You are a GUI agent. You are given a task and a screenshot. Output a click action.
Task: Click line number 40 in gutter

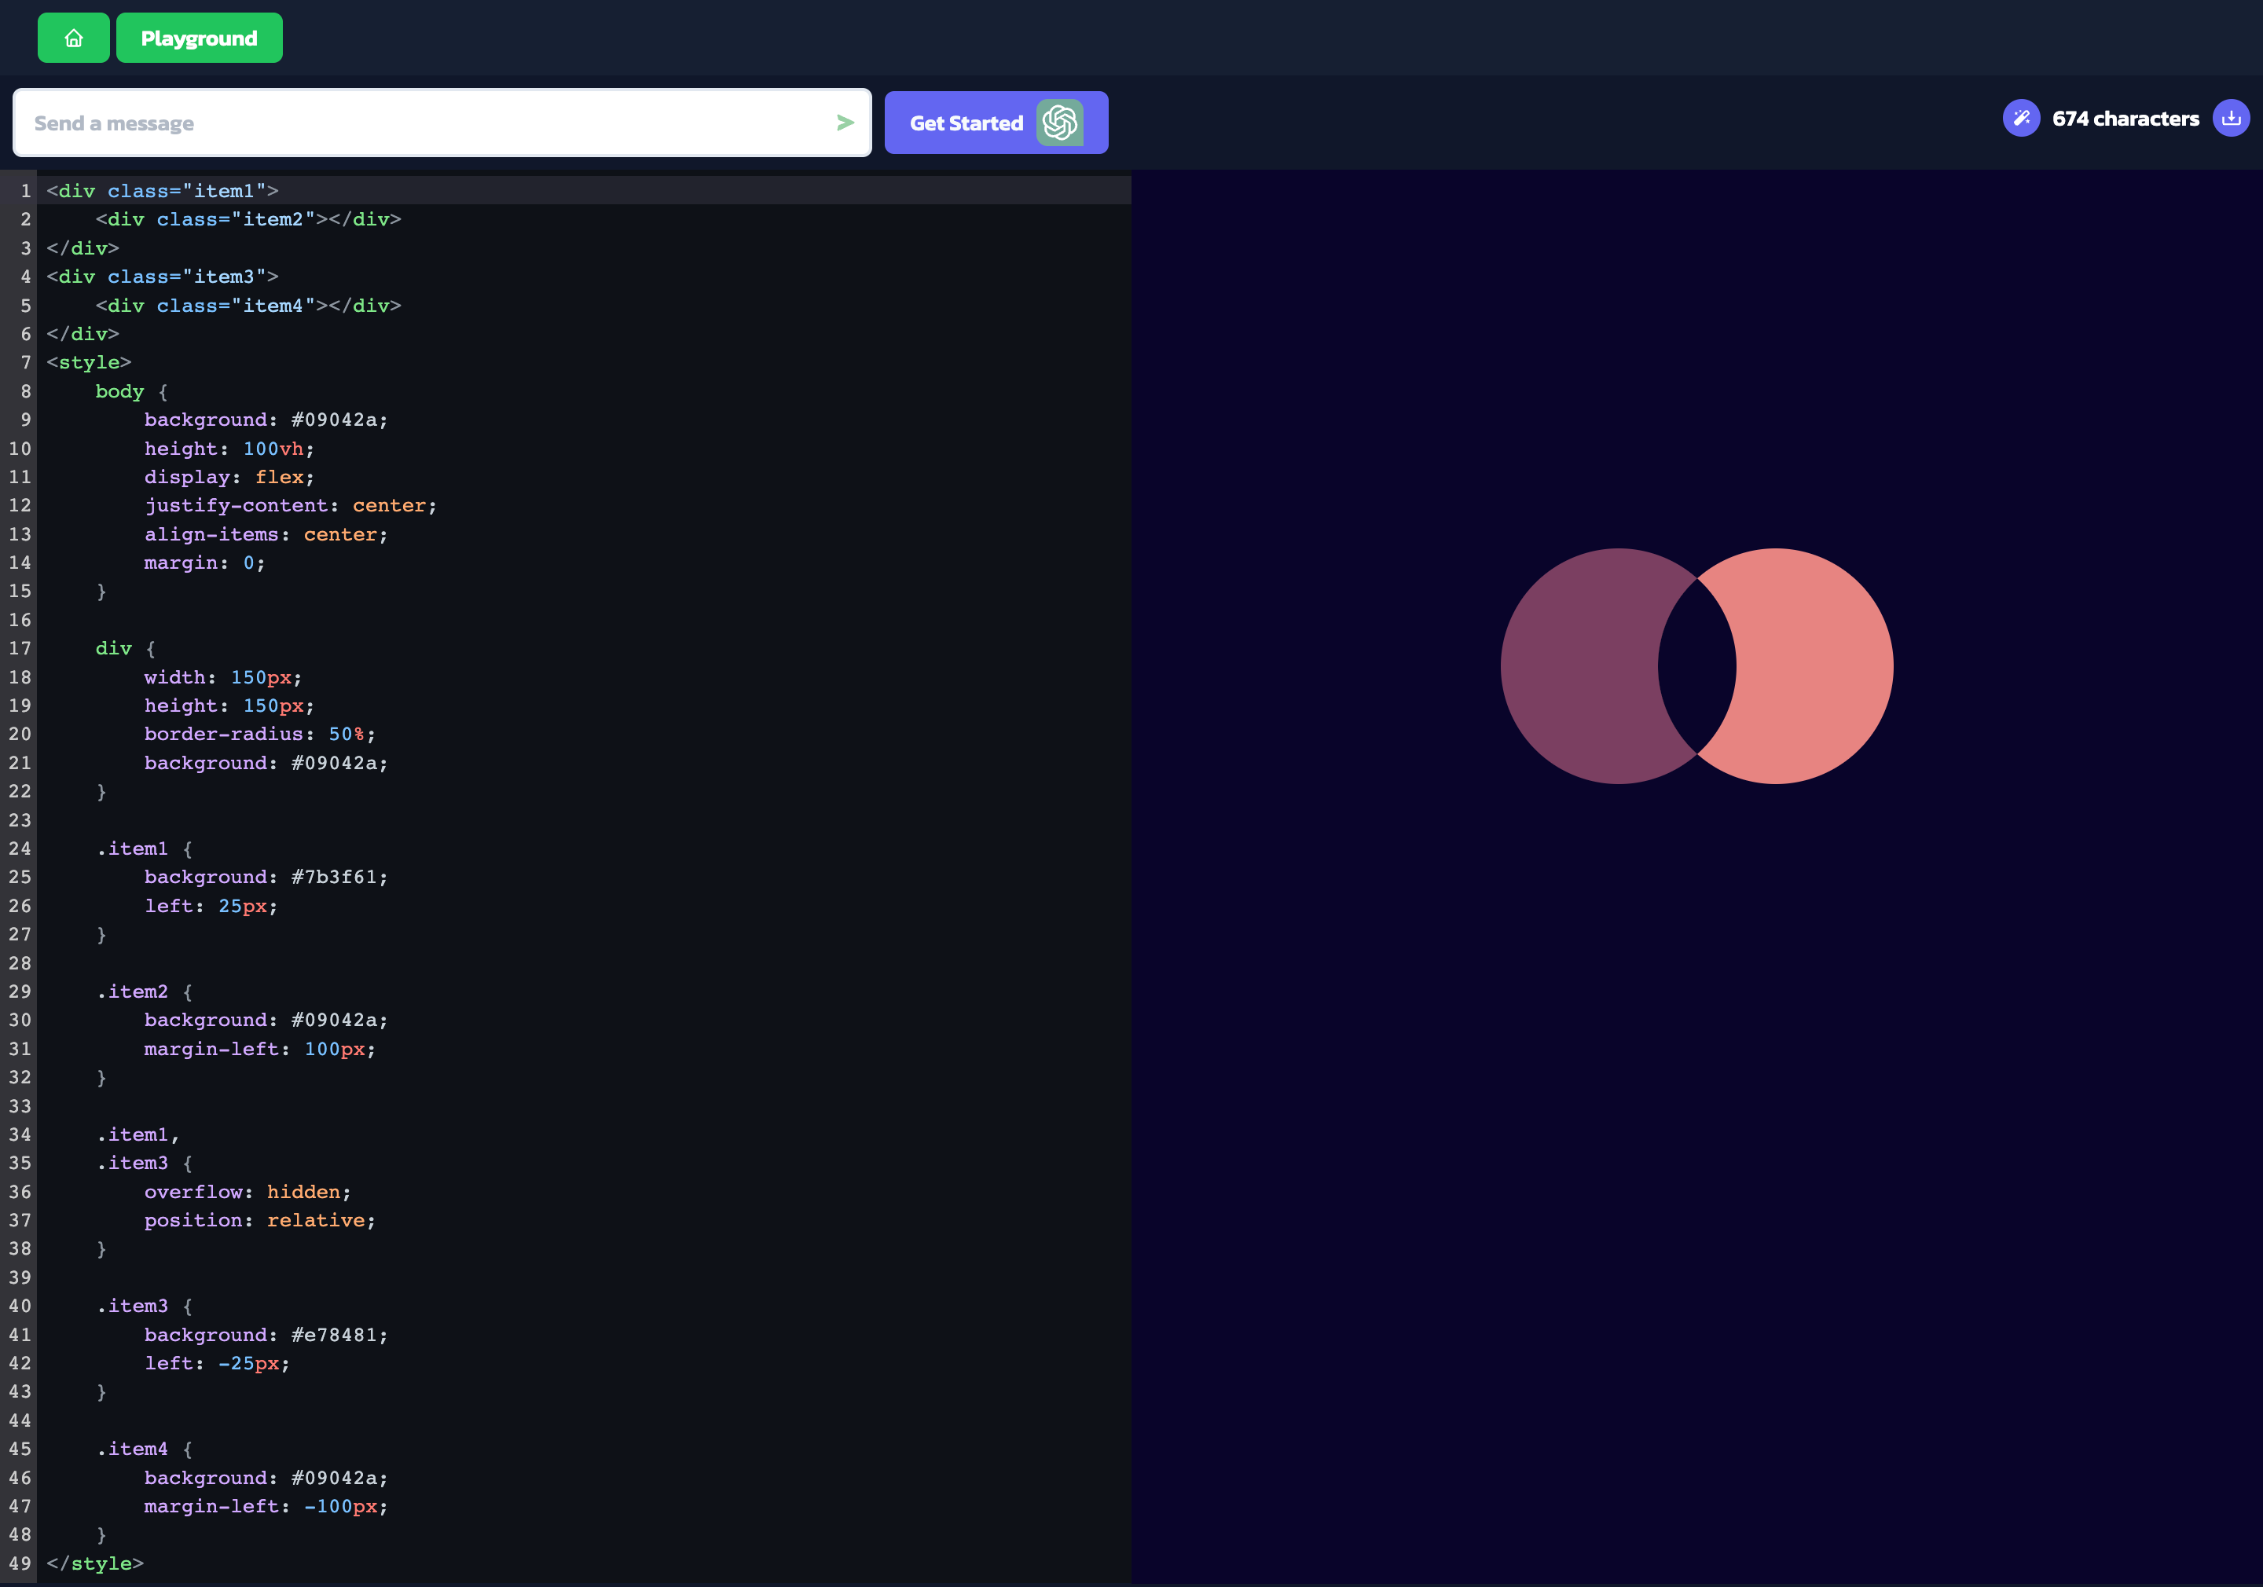pos(20,1306)
